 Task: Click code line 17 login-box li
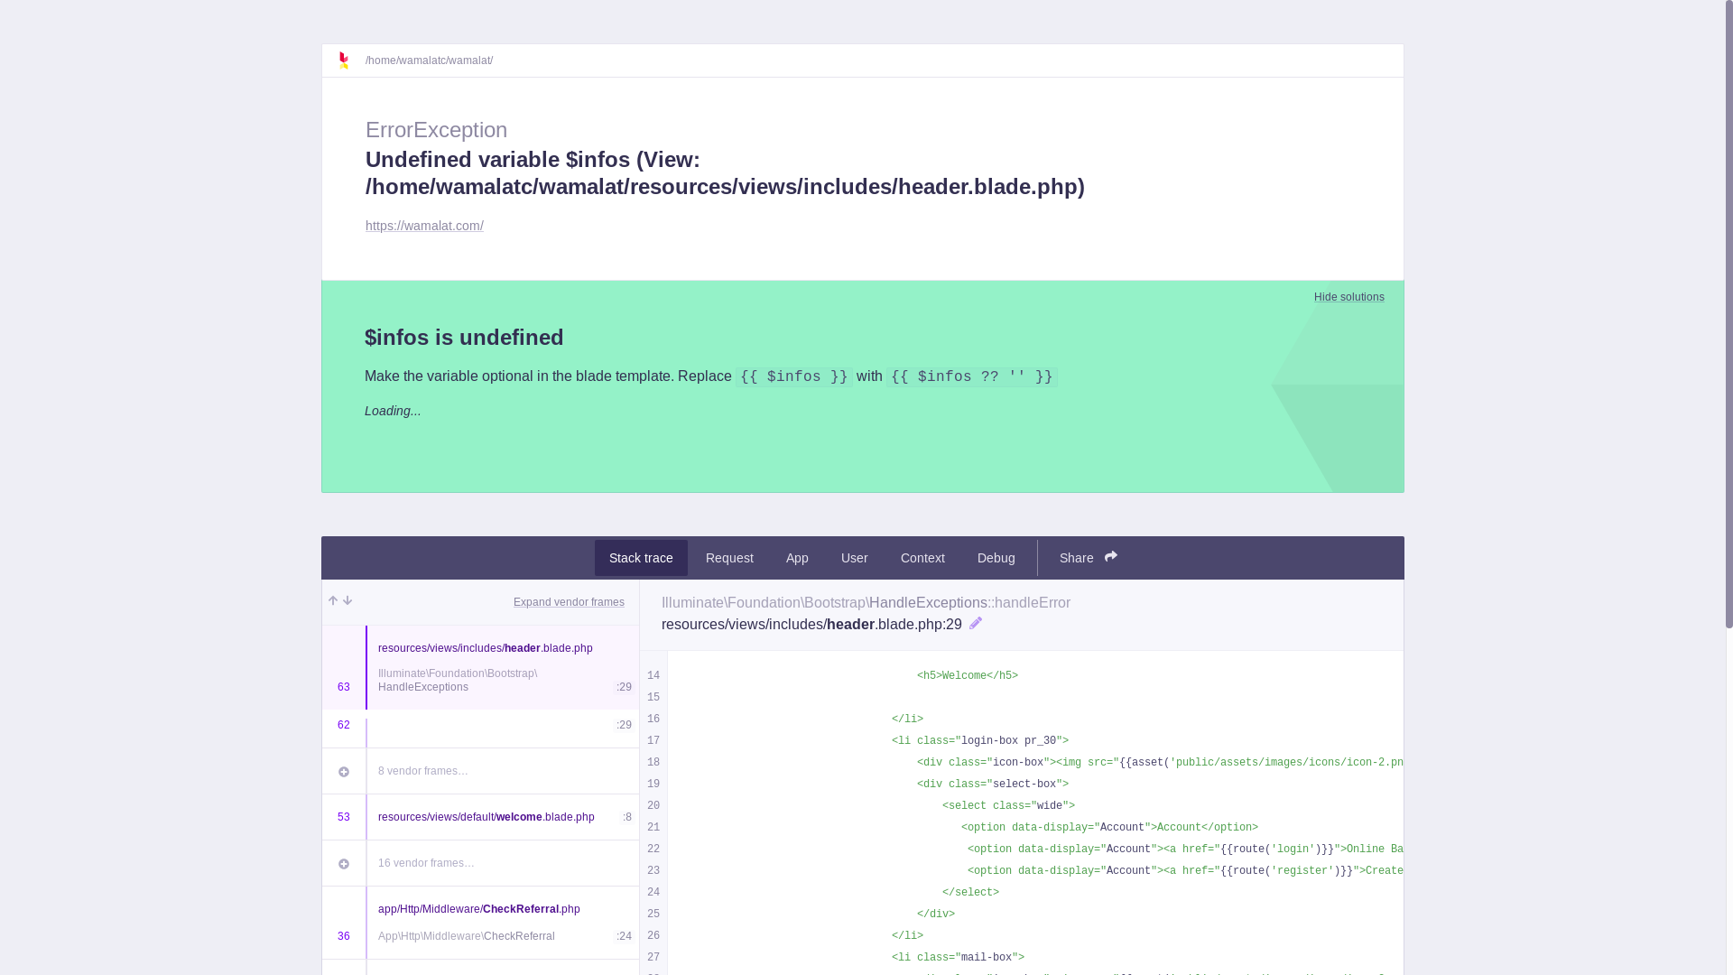click(980, 741)
